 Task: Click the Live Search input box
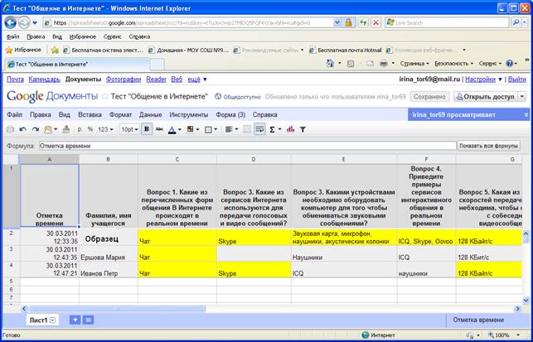pyautogui.click(x=447, y=22)
